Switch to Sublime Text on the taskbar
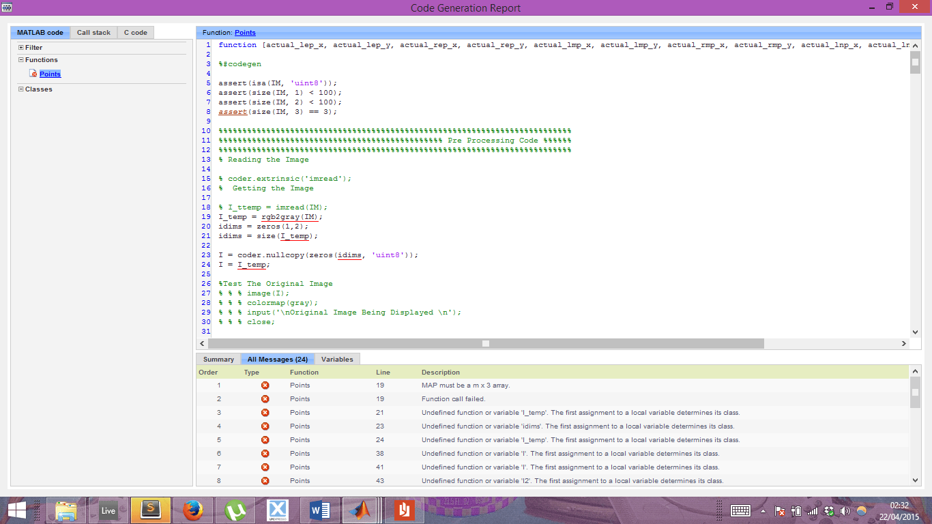 (x=150, y=510)
